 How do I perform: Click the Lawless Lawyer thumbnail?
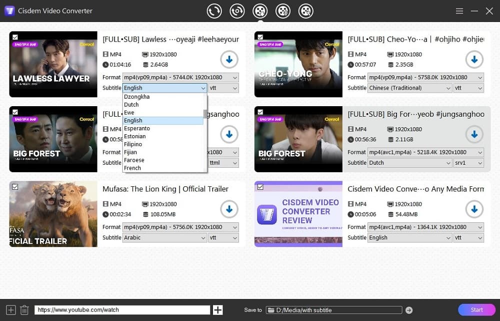tap(53, 64)
